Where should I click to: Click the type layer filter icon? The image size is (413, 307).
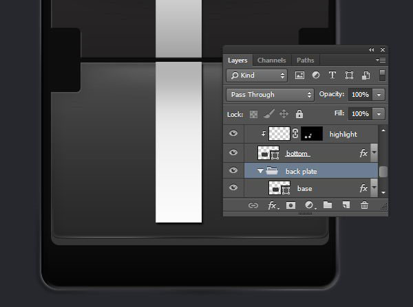pos(332,76)
